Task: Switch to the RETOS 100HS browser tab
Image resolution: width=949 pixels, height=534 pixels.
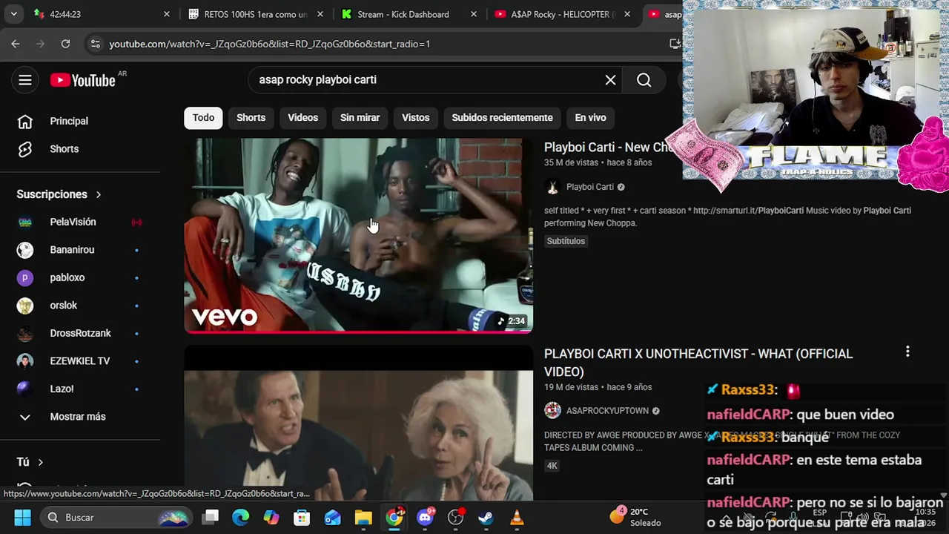Action: point(255,14)
